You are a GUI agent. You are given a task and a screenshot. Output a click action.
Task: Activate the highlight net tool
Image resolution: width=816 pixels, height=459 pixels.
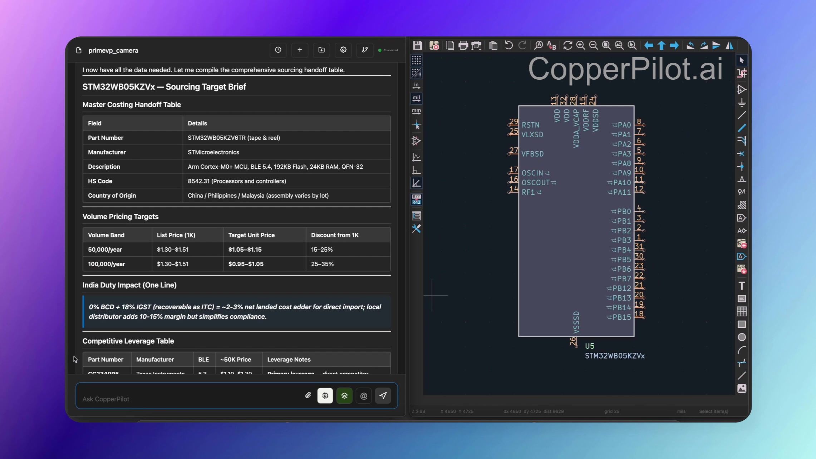(x=742, y=73)
